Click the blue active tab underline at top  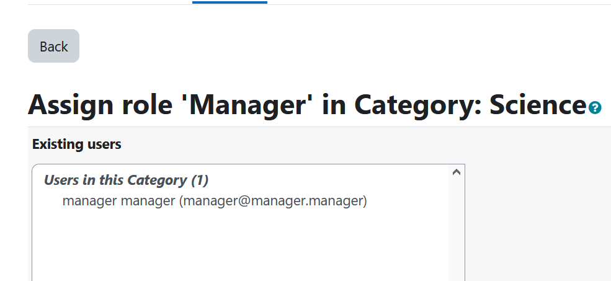(x=230, y=2)
